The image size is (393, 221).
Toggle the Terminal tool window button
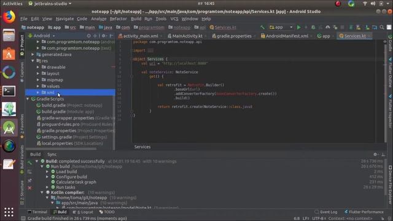[37, 212]
